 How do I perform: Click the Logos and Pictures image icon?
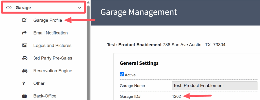point(25,45)
